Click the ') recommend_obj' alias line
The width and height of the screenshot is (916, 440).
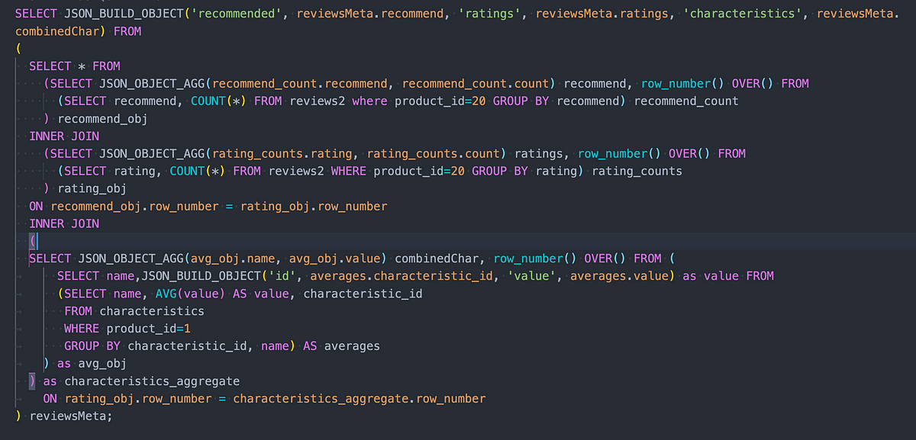pos(95,119)
